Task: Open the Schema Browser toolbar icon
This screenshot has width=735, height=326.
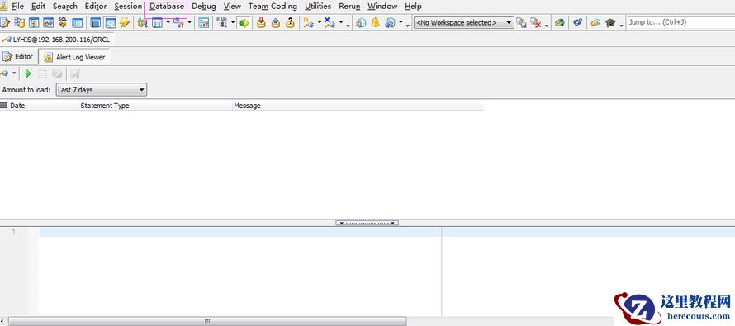Action: point(20,22)
